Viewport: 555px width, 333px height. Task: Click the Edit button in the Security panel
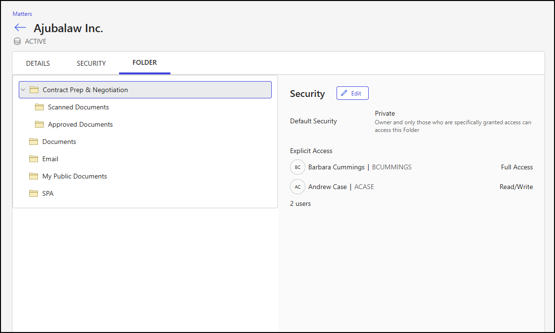[x=352, y=93]
